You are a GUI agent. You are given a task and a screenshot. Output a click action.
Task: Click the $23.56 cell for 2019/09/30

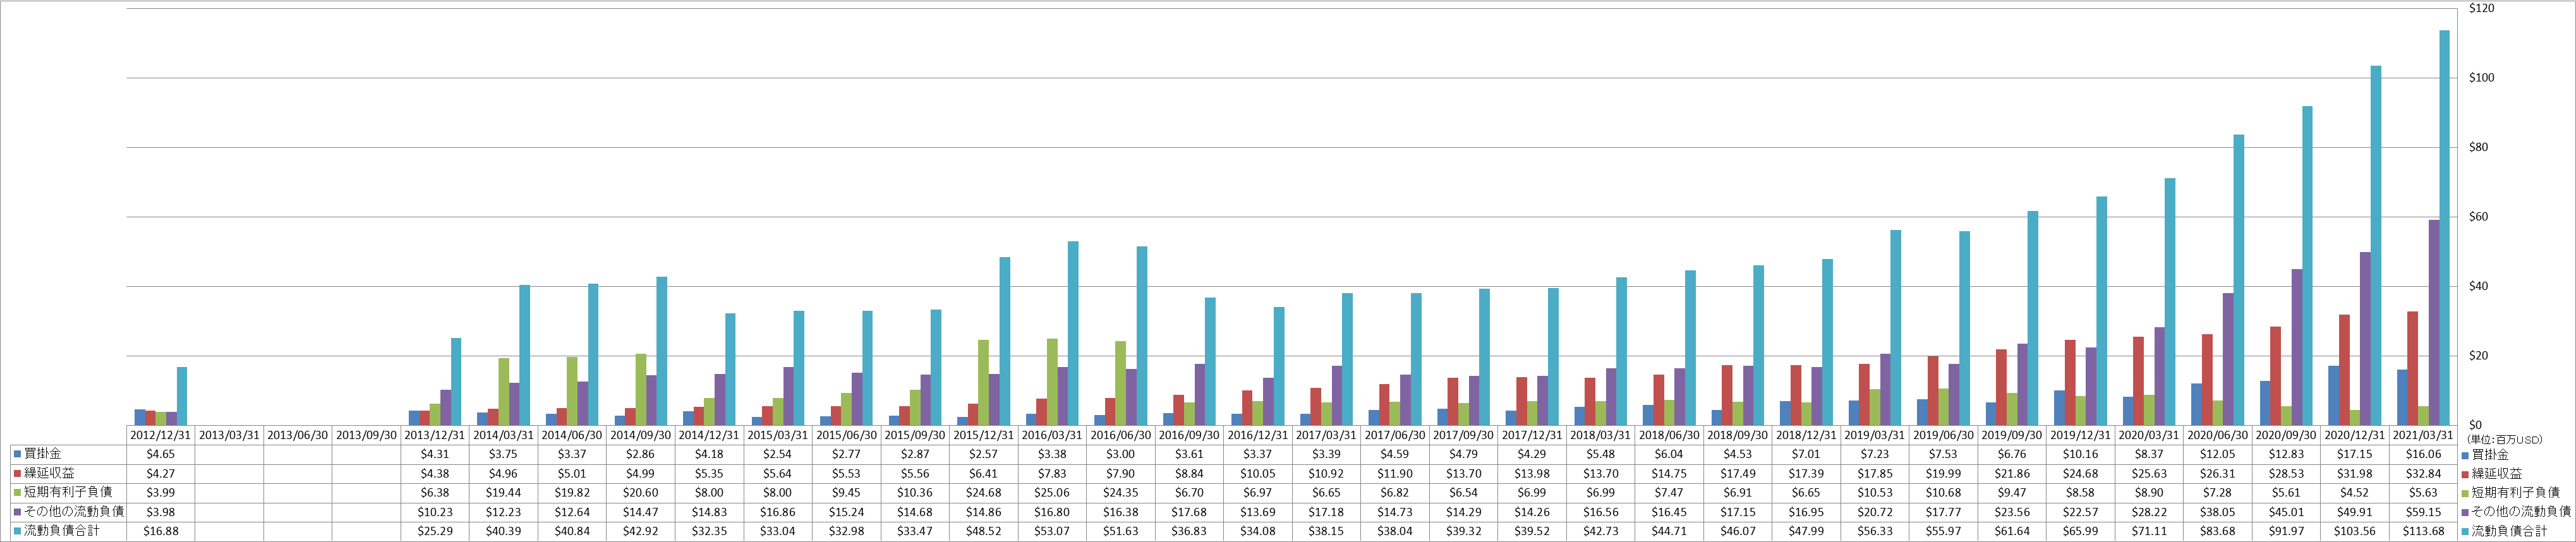(2012, 511)
